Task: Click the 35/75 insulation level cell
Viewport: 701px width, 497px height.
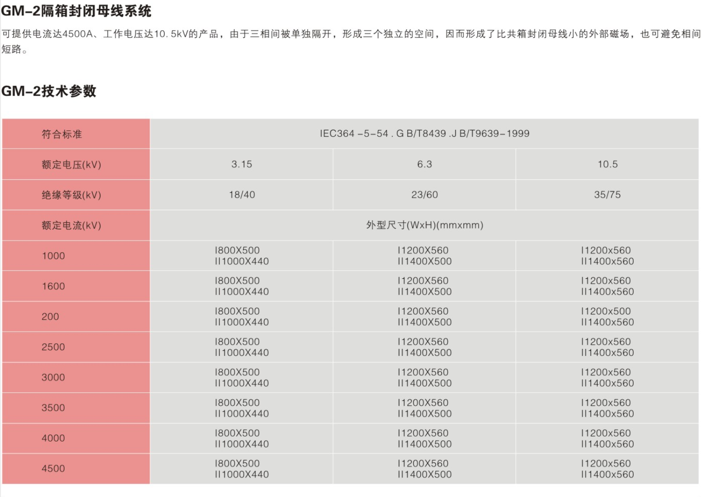Action: click(607, 195)
